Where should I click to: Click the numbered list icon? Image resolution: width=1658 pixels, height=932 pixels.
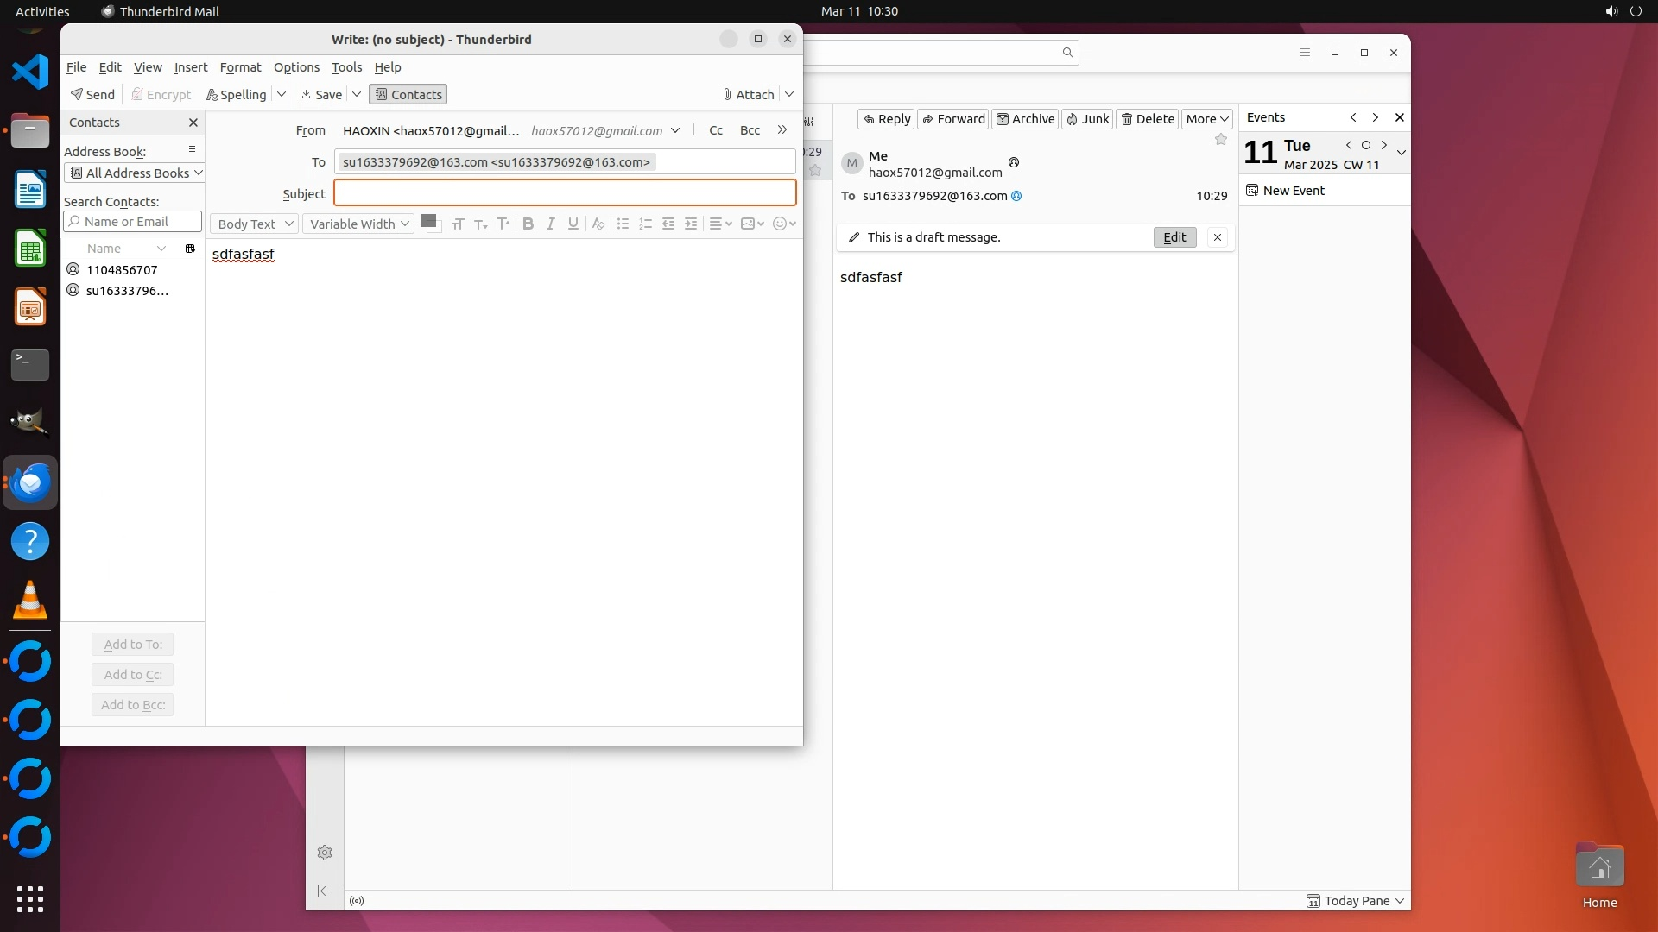click(645, 224)
